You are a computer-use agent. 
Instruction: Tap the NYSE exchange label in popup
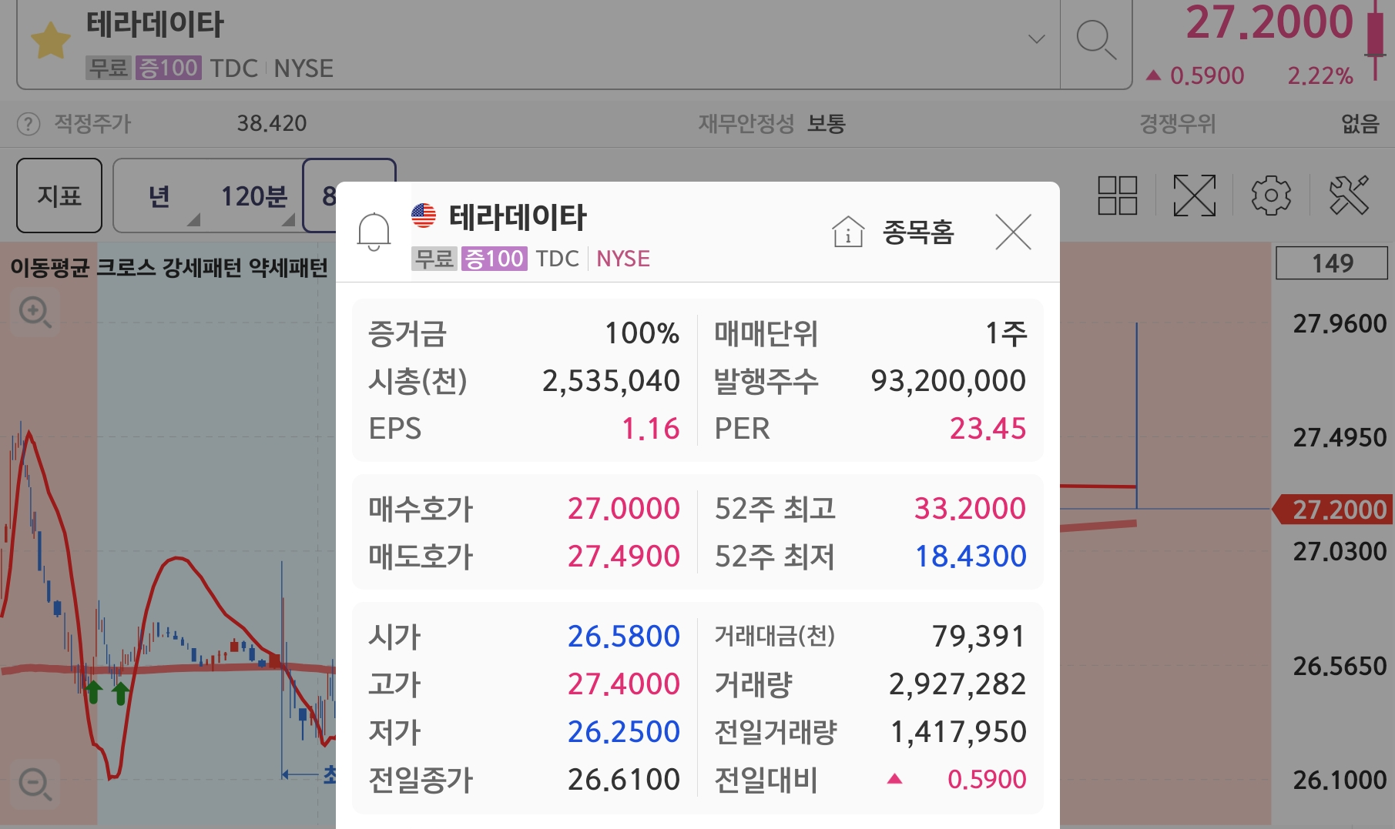coord(623,259)
